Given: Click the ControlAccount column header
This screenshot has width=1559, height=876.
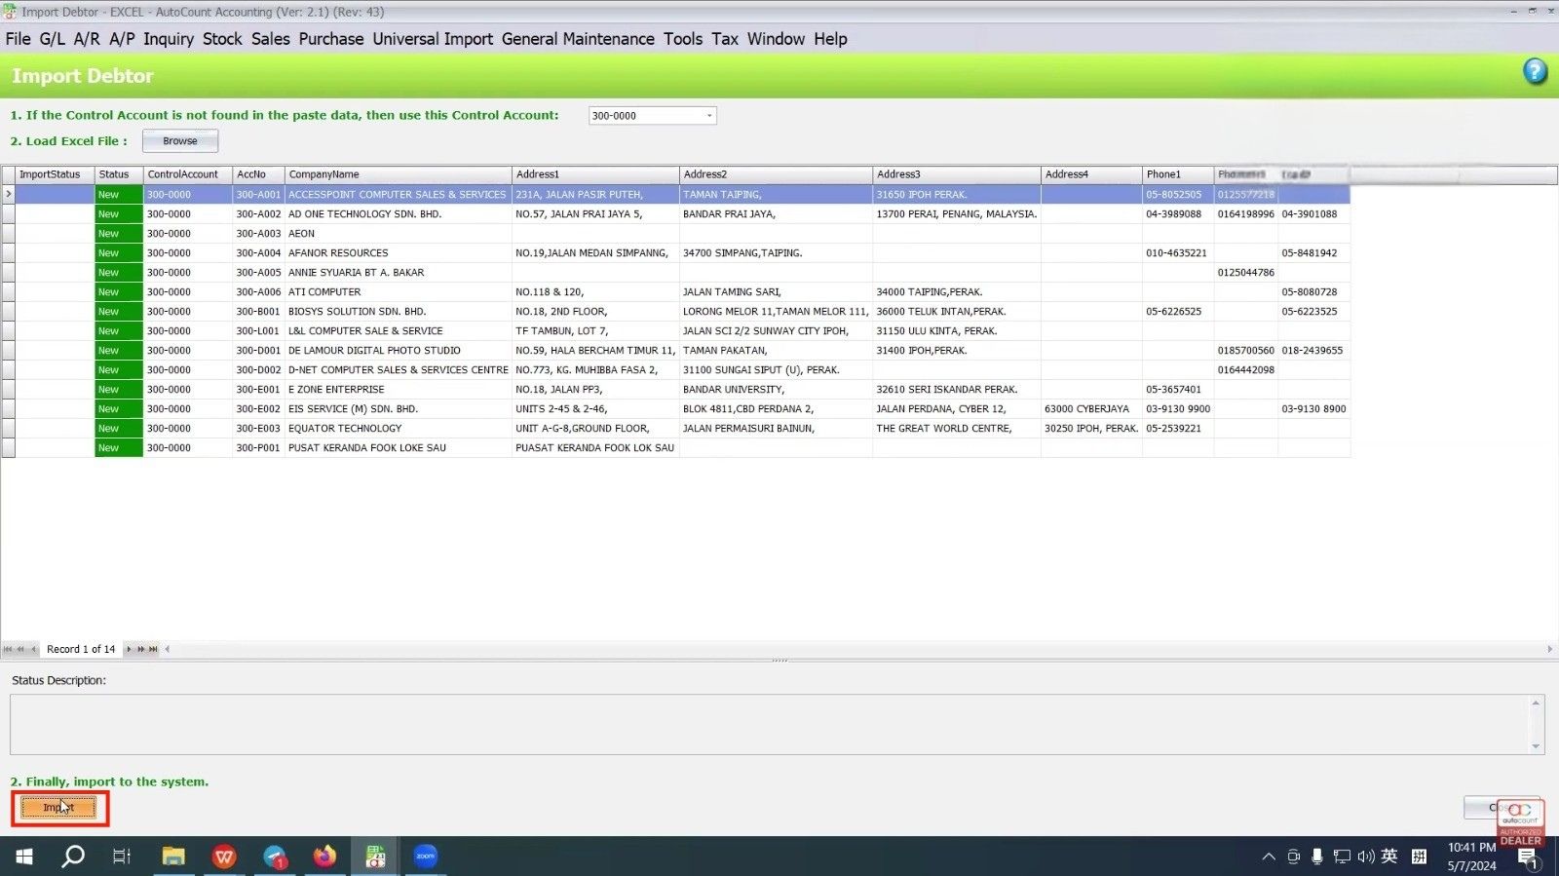Looking at the screenshot, I should tap(188, 174).
